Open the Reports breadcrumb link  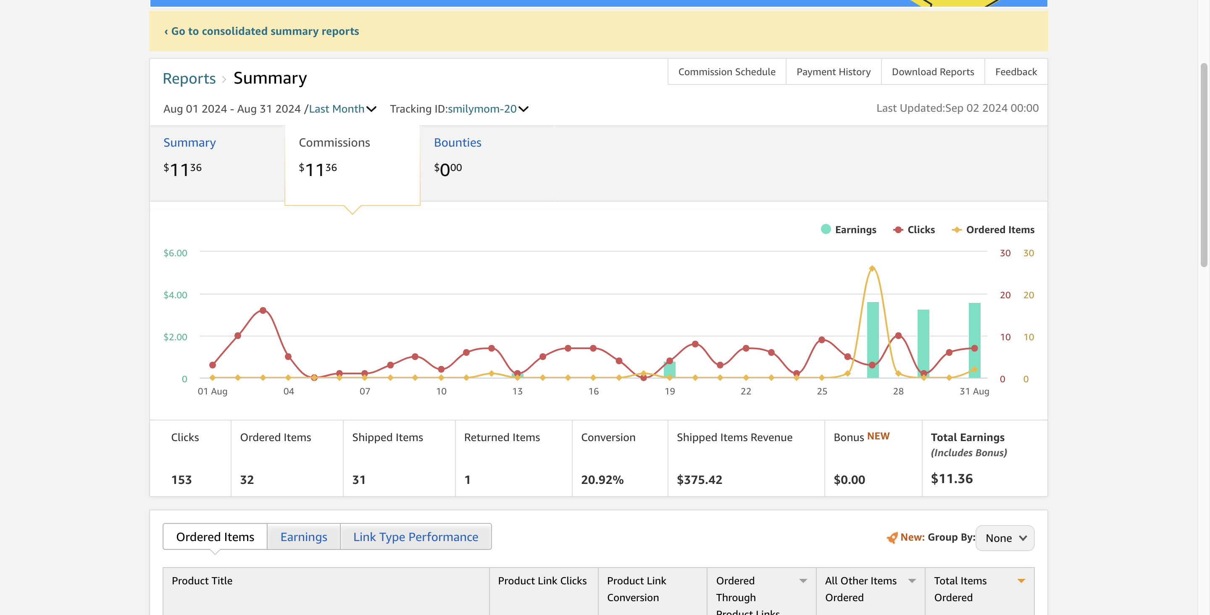coord(189,78)
